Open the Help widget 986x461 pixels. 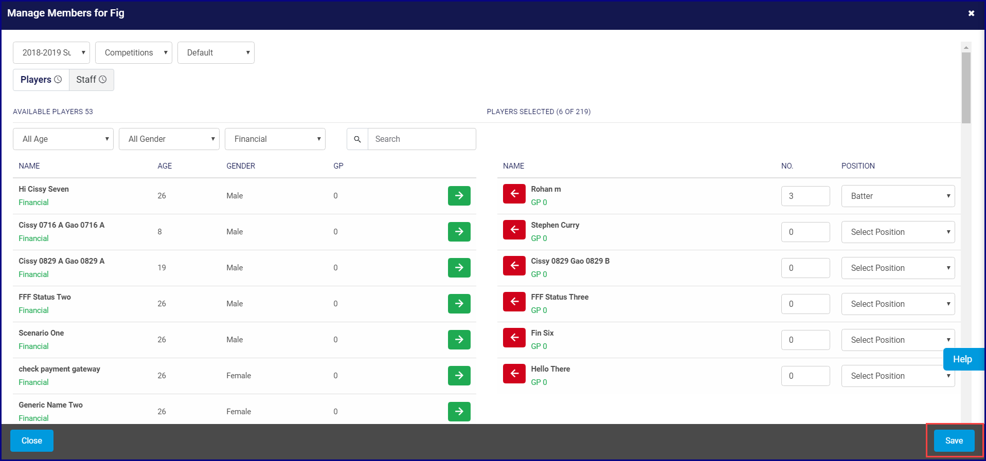click(963, 359)
